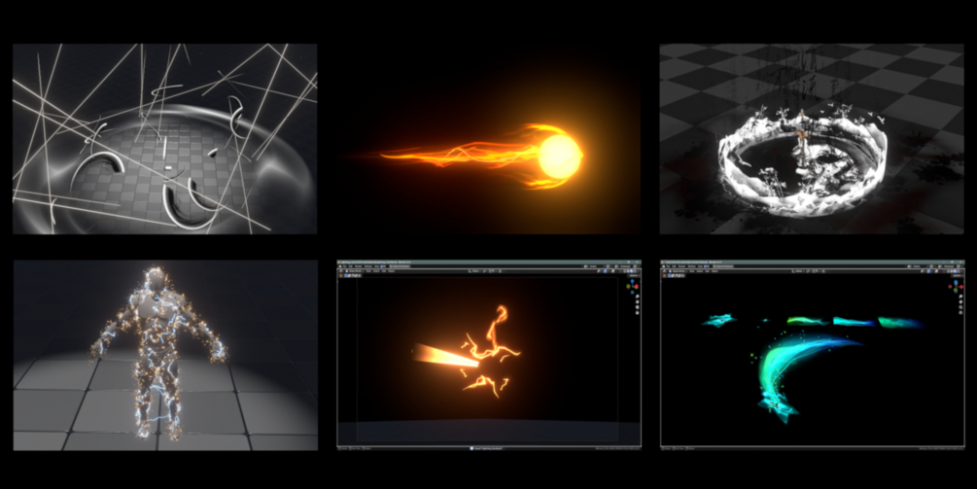Toggle overlays button in teal slash window

pos(936,271)
